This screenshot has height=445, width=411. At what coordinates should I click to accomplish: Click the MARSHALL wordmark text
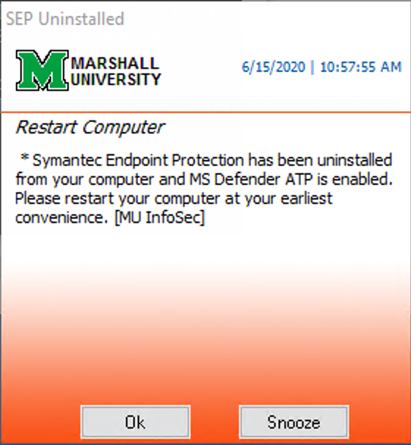115,63
